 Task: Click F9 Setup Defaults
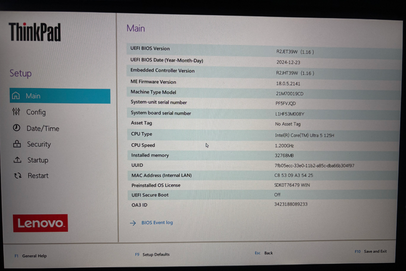[152, 254]
